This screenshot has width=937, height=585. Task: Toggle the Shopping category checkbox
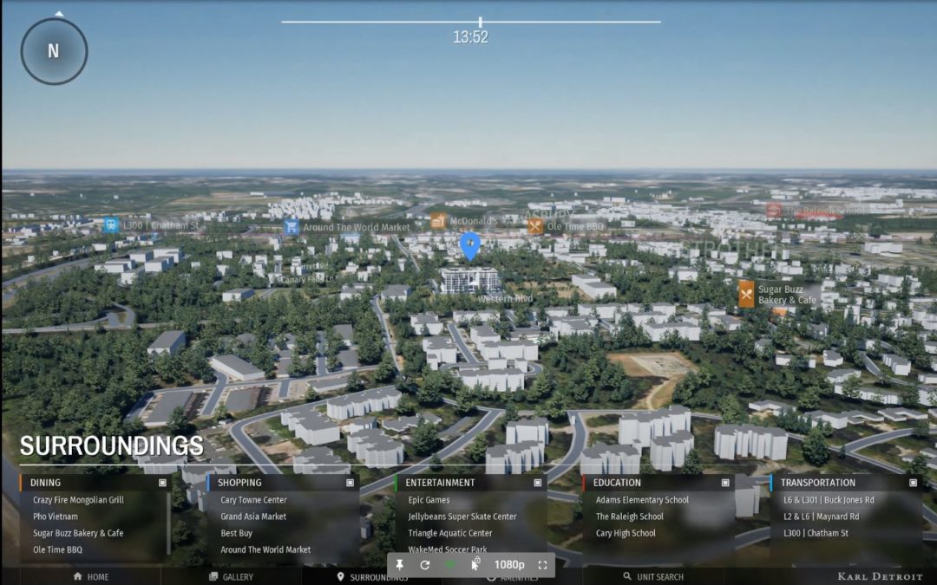click(x=350, y=483)
